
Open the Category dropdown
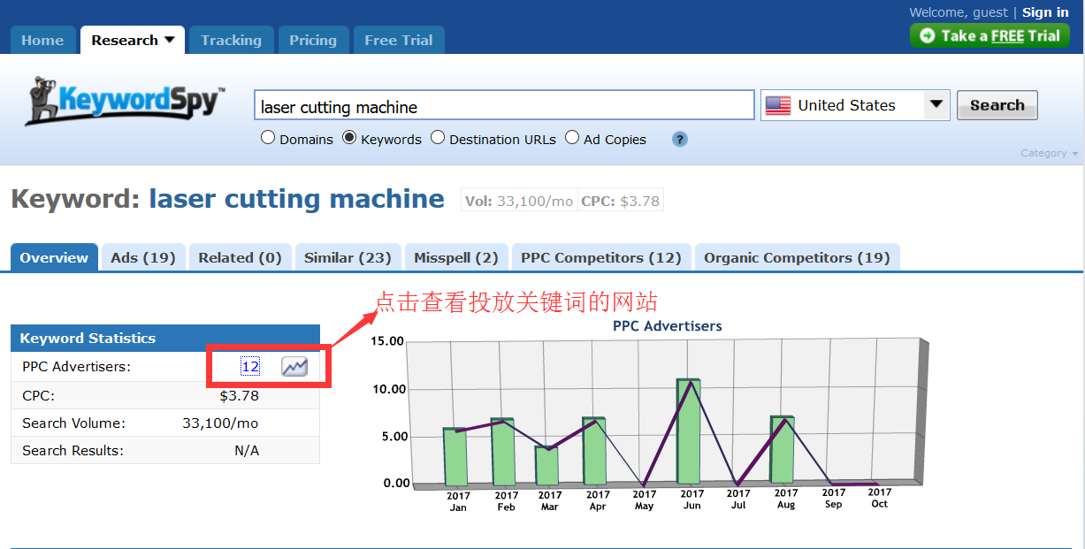pos(1049,154)
